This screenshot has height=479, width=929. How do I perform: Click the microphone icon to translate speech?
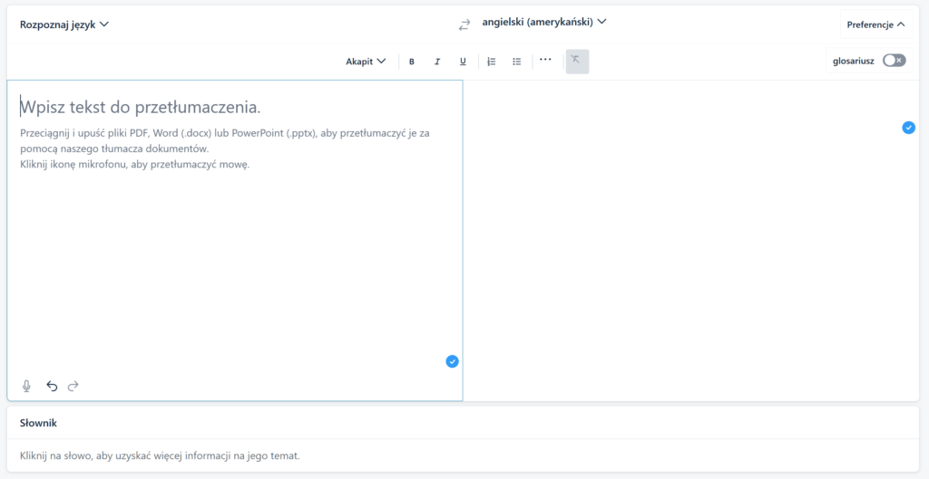point(26,386)
